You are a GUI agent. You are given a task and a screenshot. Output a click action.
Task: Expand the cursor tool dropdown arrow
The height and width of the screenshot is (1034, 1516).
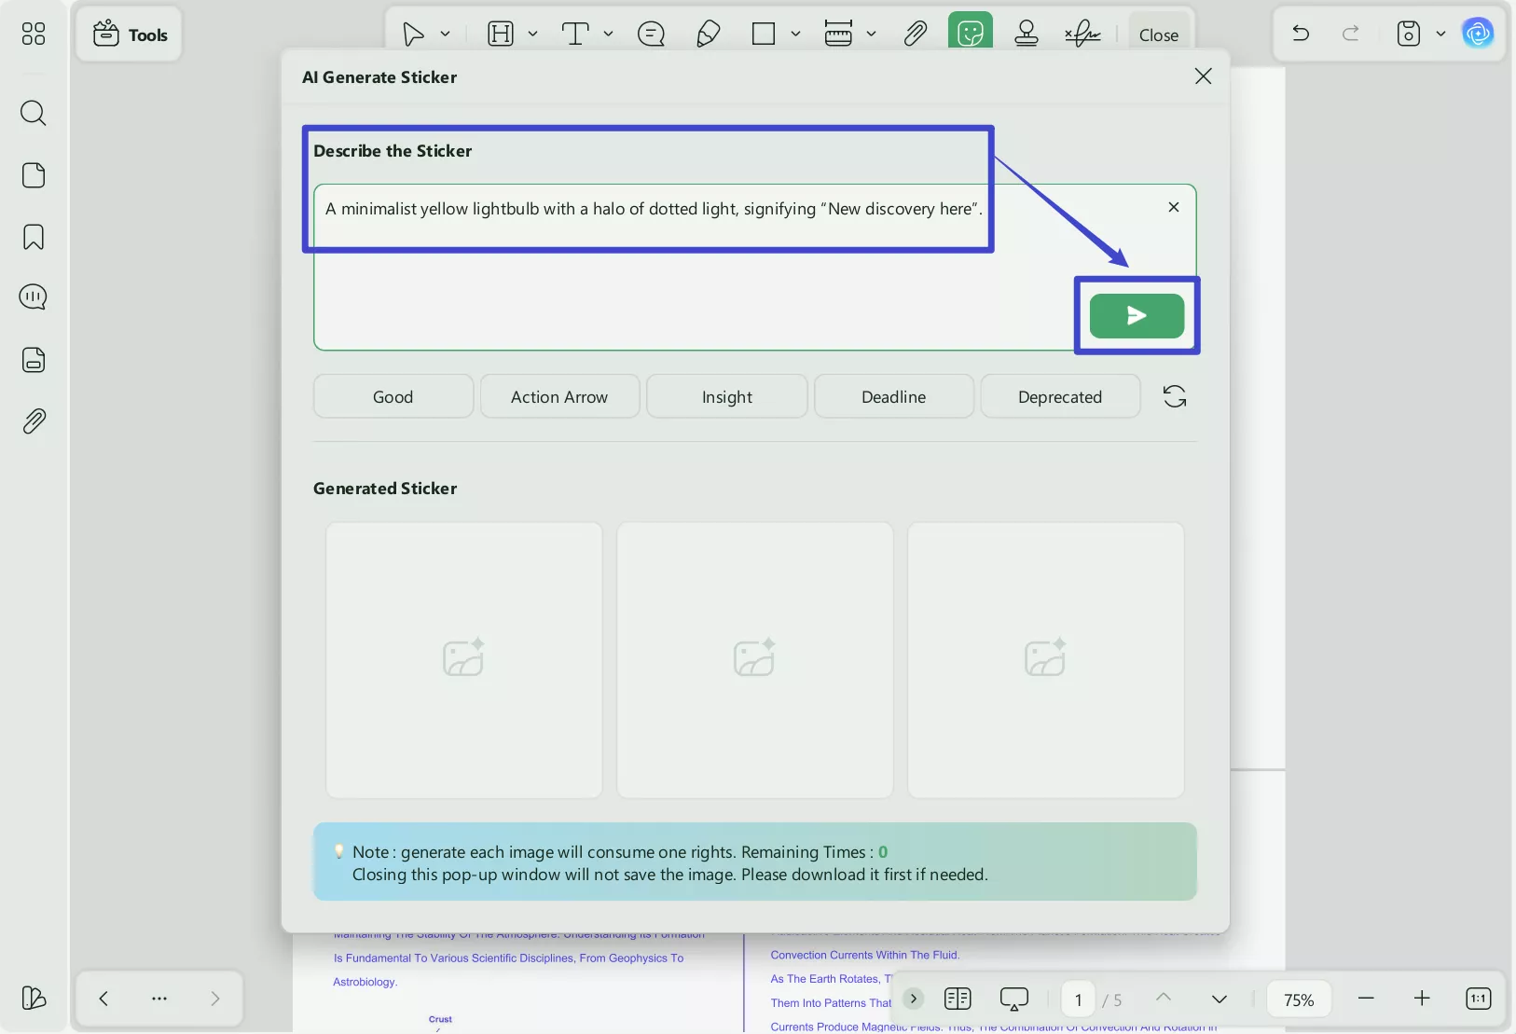[x=446, y=34]
